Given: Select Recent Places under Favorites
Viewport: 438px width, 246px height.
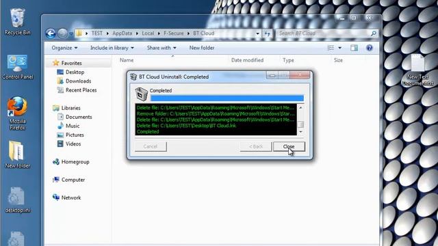Looking at the screenshot, I should 81,90.
